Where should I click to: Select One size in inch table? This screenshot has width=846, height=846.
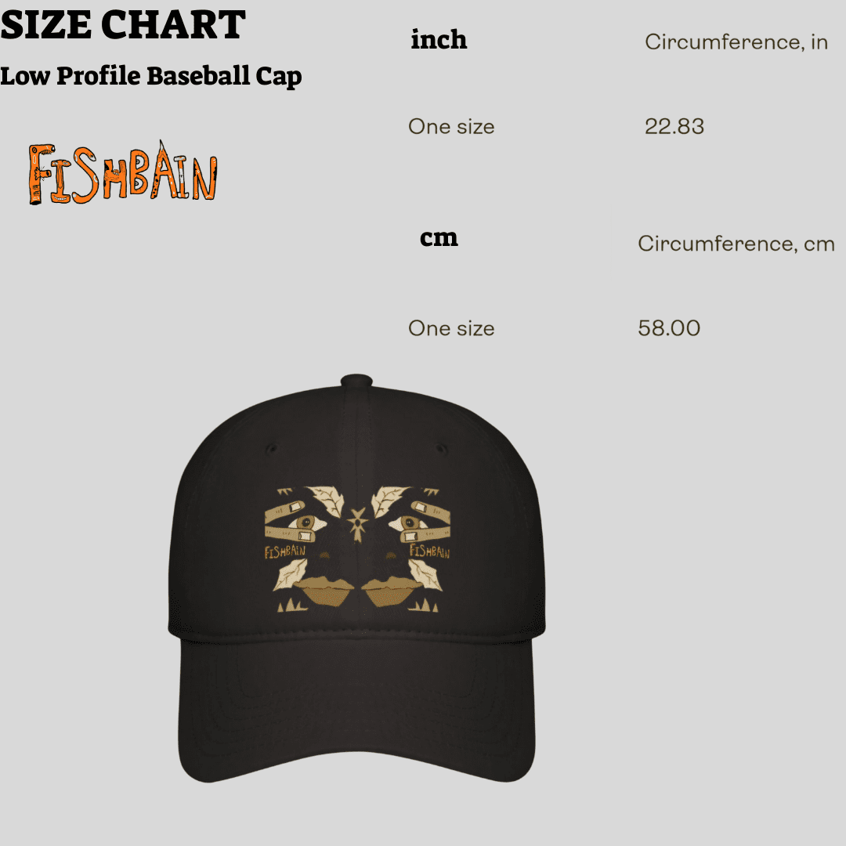tap(451, 126)
